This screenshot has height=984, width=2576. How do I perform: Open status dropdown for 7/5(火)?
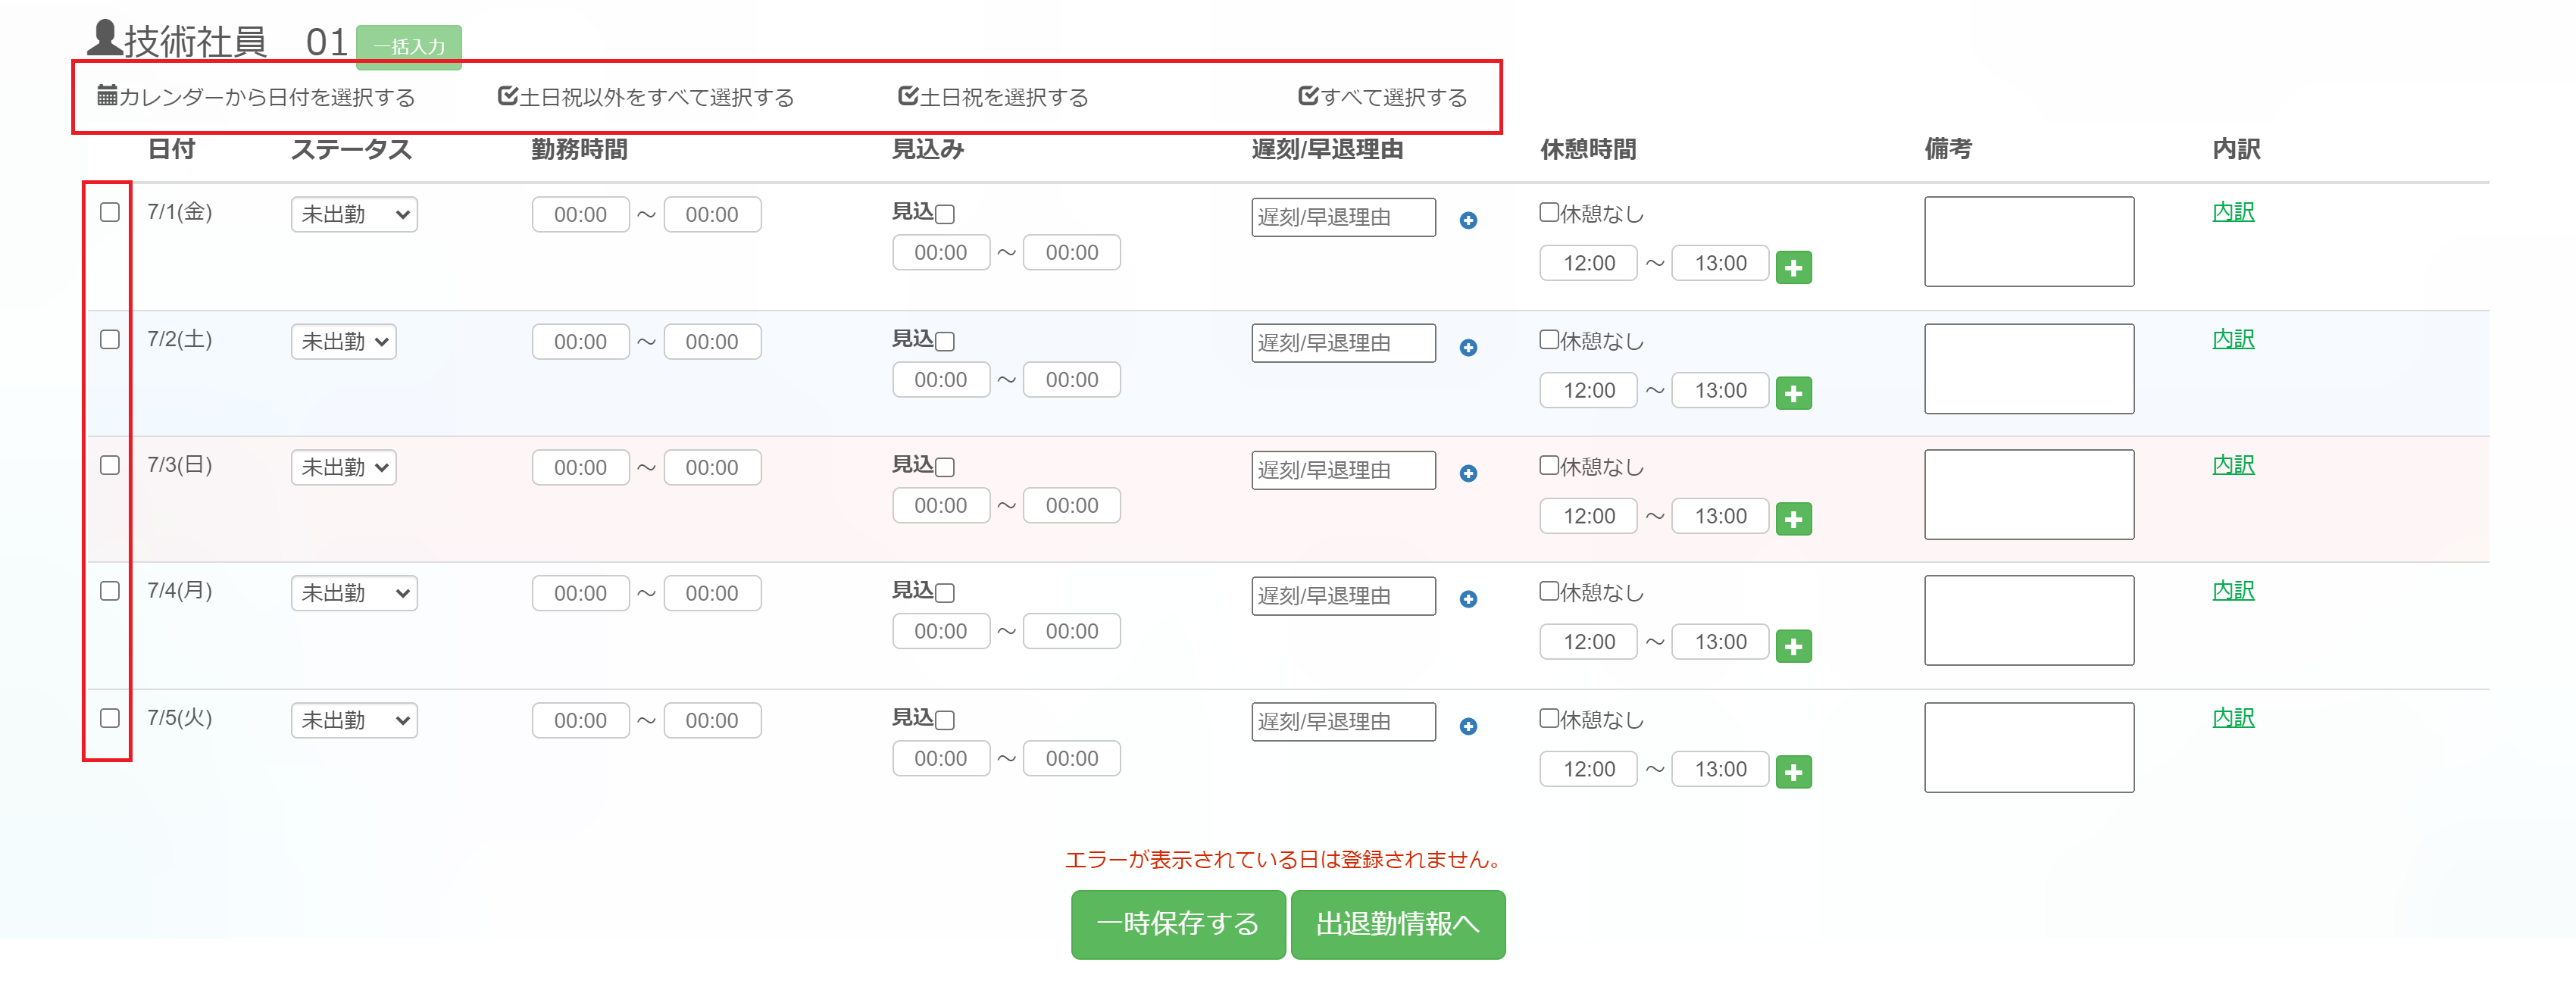[354, 721]
